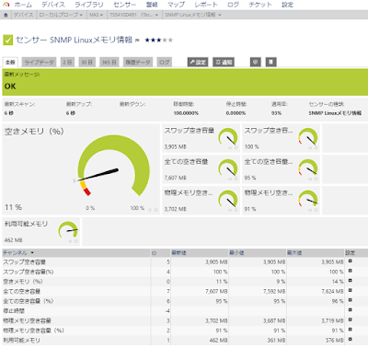
Task: Click the green sensor status checkmark icon
Action: click(x=8, y=40)
